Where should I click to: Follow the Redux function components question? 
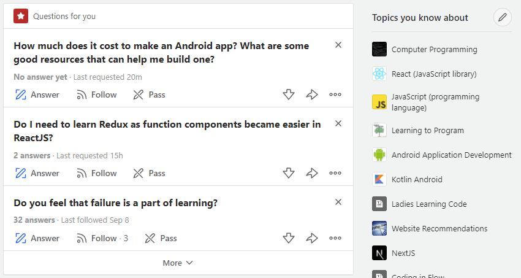click(x=97, y=173)
